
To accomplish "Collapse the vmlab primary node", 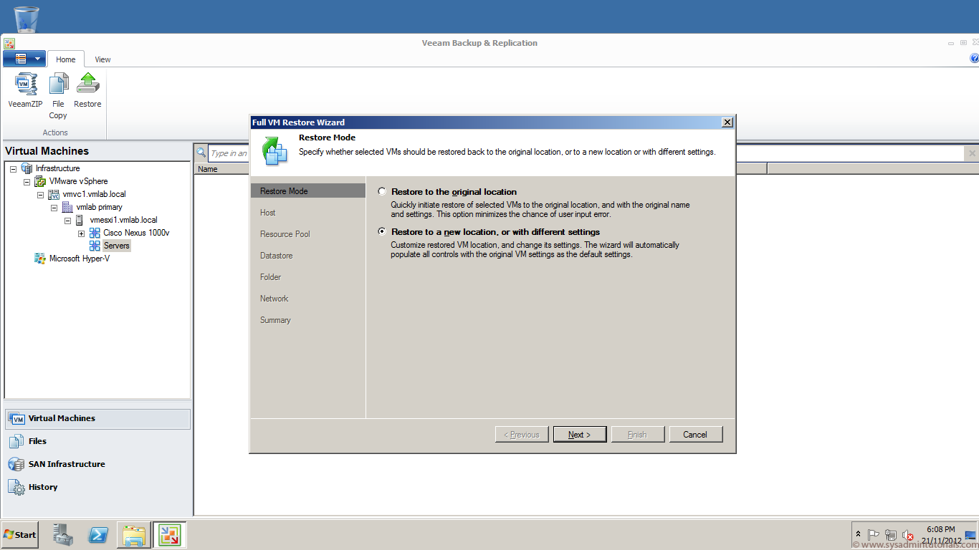I will click(x=54, y=207).
